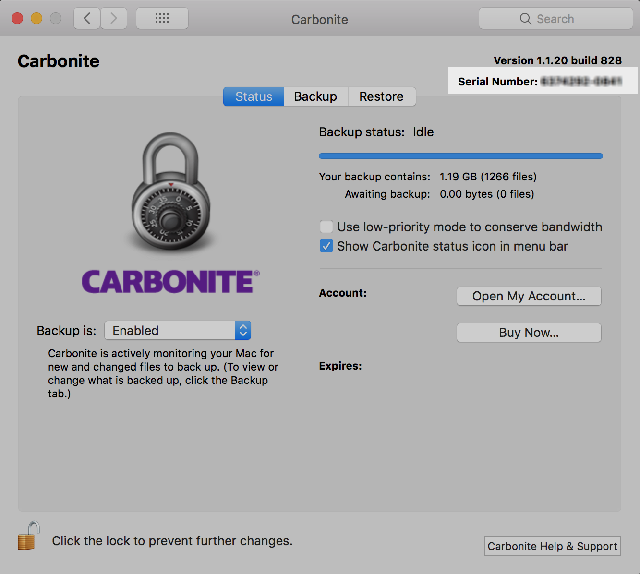
Task: Click the combination padlock Carbonite image
Action: click(171, 192)
